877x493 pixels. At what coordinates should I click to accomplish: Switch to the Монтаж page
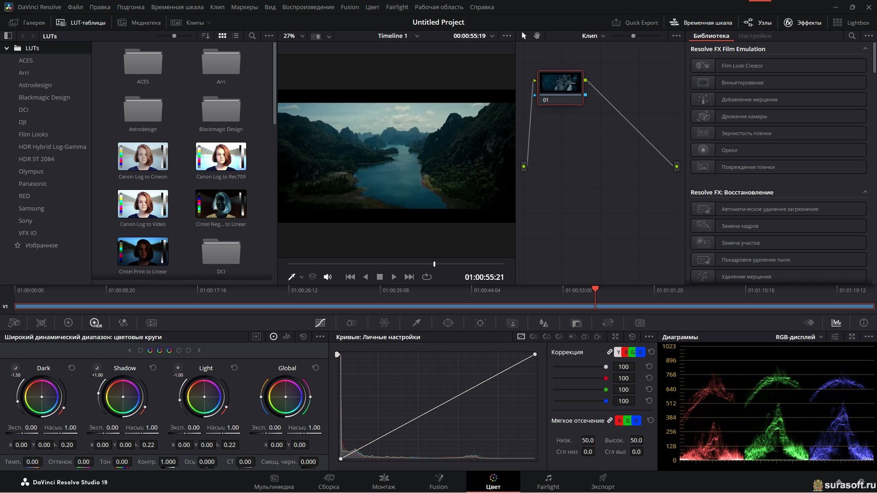point(384,482)
